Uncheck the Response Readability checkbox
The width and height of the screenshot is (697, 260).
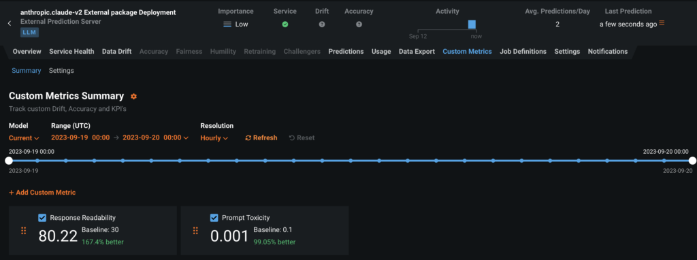42,217
